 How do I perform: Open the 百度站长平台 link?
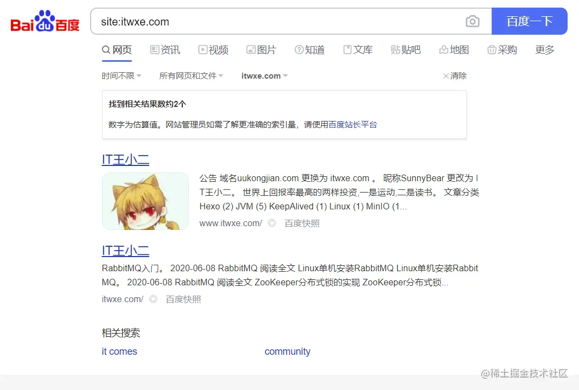[x=353, y=125]
